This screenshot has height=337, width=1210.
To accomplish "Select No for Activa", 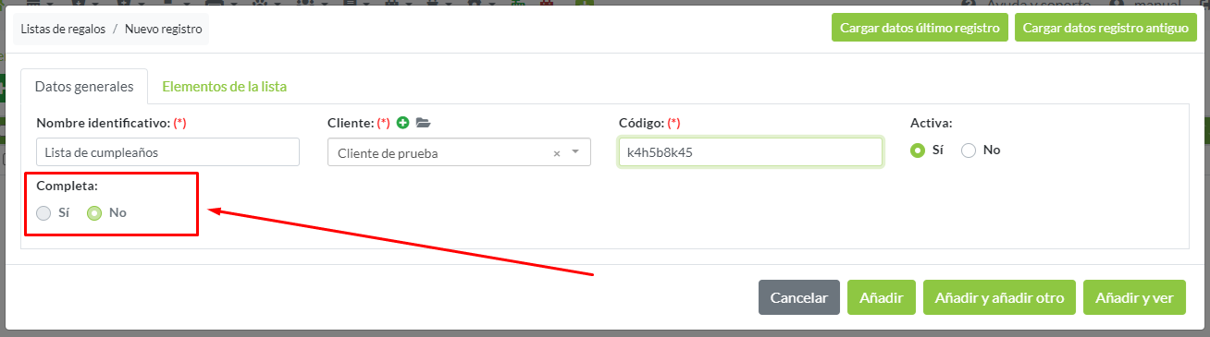I will point(969,150).
